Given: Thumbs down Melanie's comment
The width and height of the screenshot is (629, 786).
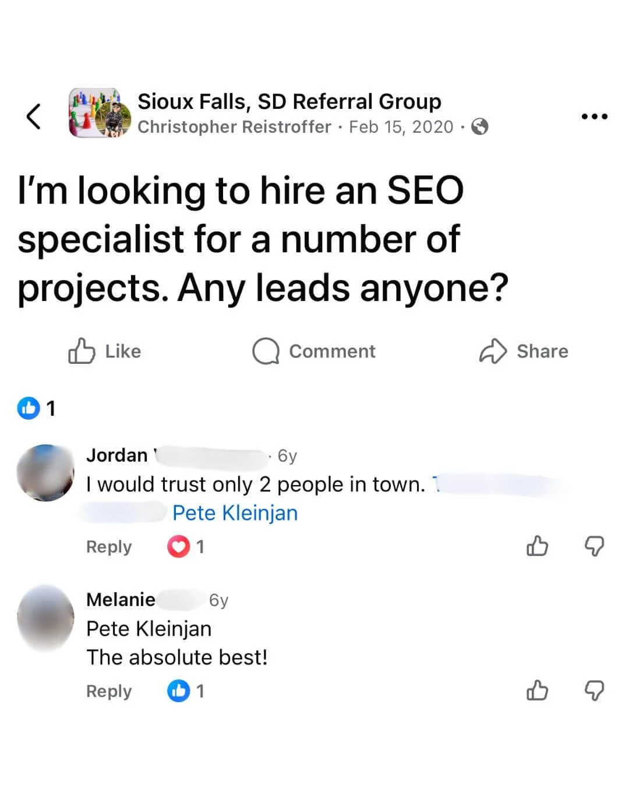Looking at the screenshot, I should click(594, 691).
